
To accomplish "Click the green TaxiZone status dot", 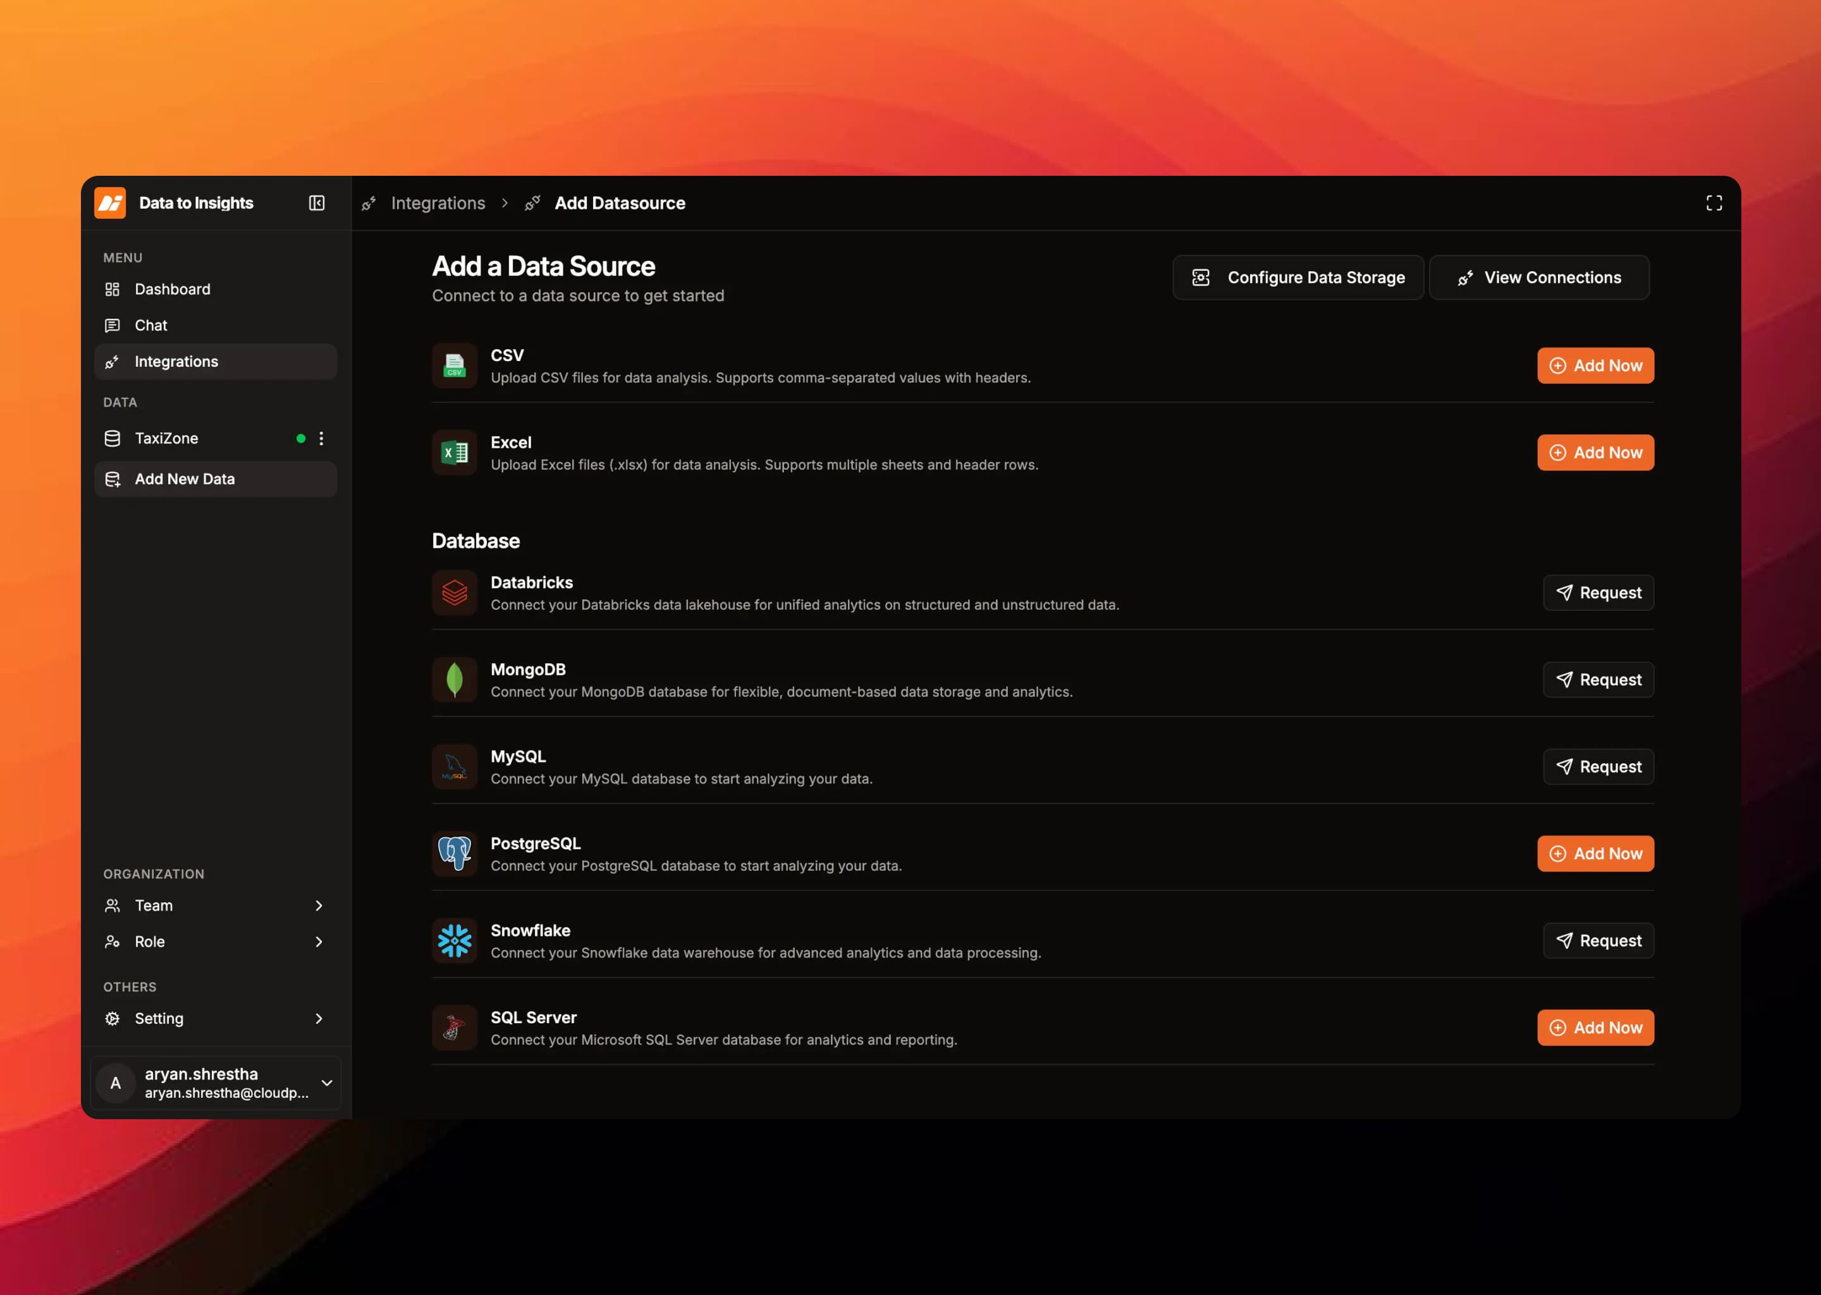I will 300,438.
